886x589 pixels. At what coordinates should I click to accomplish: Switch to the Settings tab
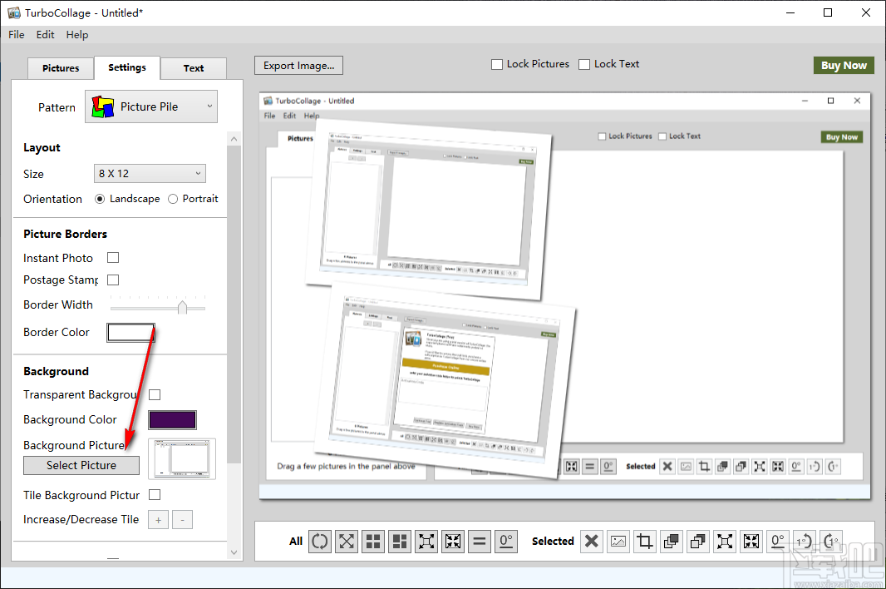click(127, 67)
